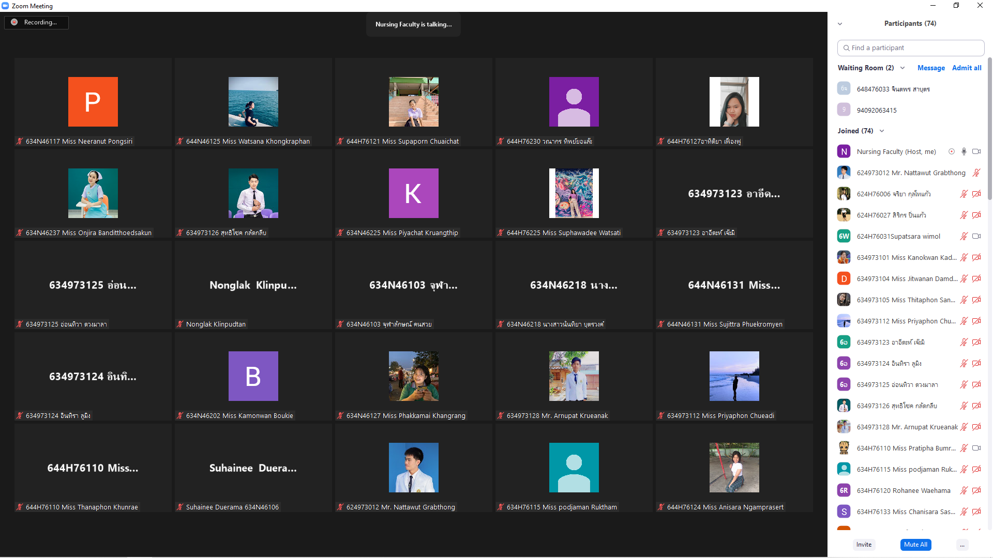Click Recording indicator at top left
This screenshot has height=558, width=993.
tap(36, 22)
